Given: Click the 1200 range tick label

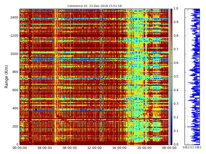Looking at the screenshot, I should pyautogui.click(x=14, y=36).
